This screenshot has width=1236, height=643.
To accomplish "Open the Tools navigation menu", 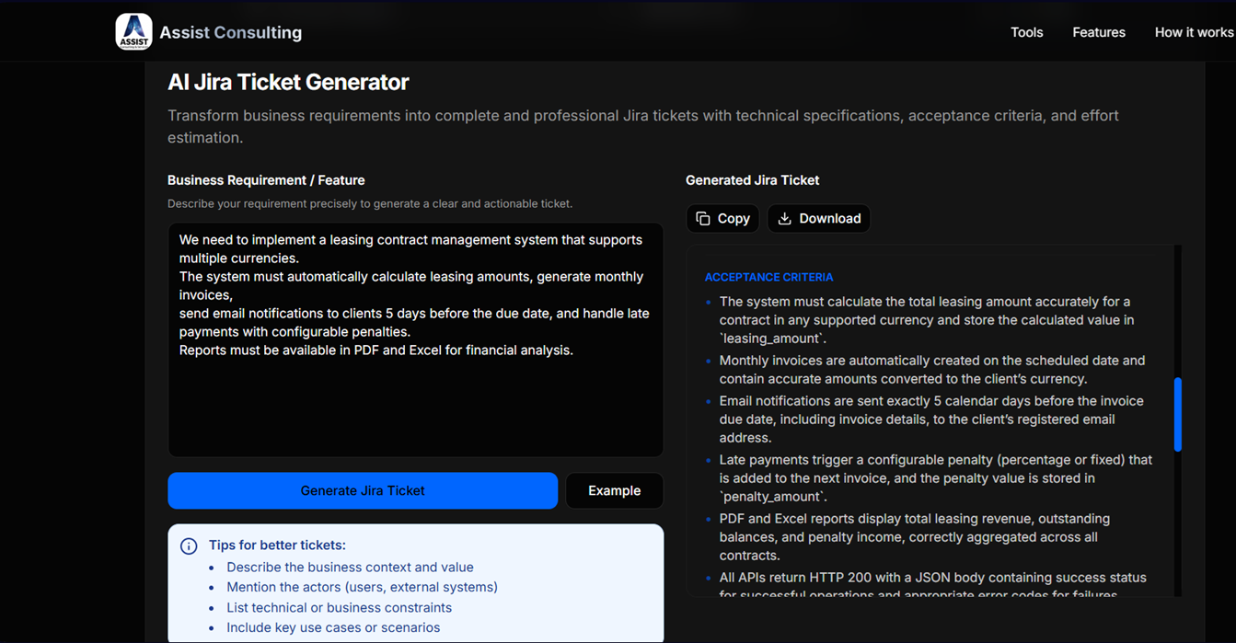I will tap(1026, 32).
